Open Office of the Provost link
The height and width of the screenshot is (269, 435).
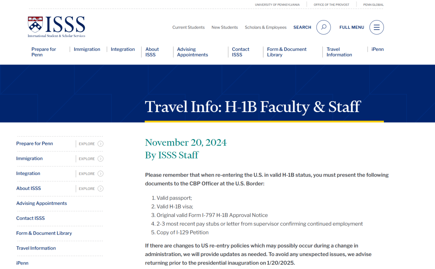(x=331, y=5)
